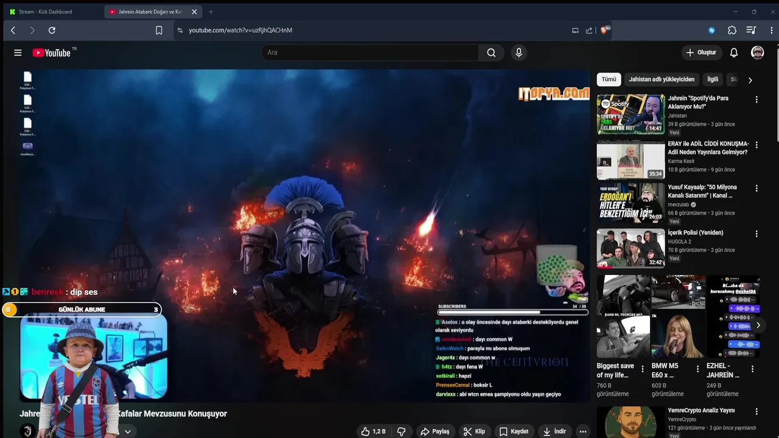Viewport: 779px width, 438px height.
Task: Like the video (1,2 B)
Action: [x=372, y=431]
